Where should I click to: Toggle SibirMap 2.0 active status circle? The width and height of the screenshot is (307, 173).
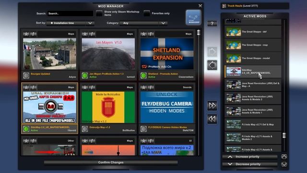(26, 129)
